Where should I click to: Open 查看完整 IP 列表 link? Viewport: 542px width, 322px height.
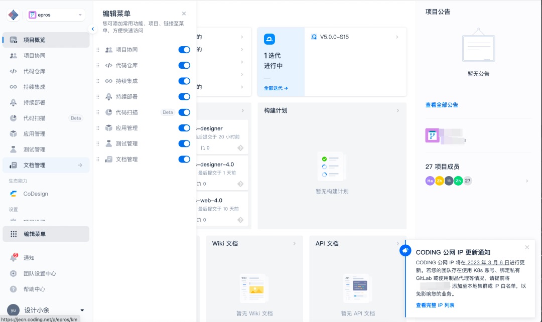(x=435, y=305)
